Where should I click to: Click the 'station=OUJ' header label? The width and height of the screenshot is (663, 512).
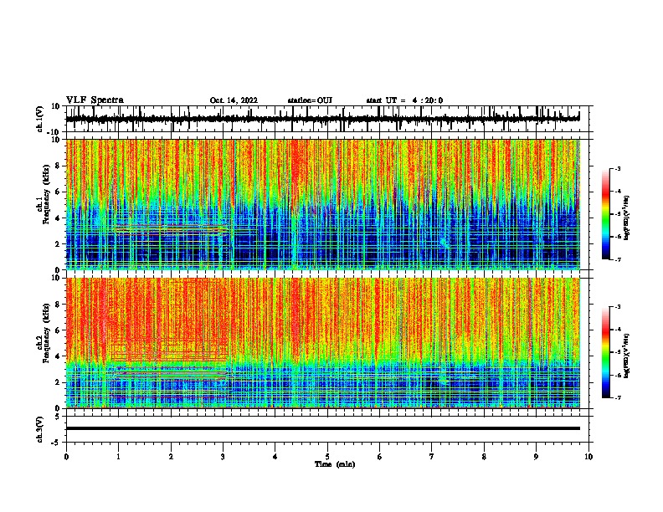point(310,100)
